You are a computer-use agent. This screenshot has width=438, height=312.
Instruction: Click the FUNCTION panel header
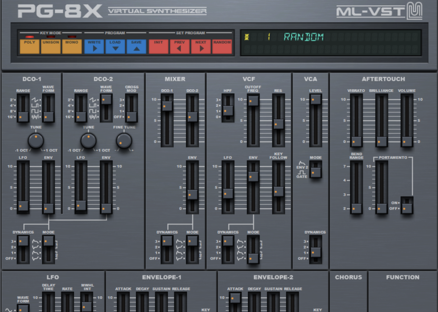tap(403, 277)
